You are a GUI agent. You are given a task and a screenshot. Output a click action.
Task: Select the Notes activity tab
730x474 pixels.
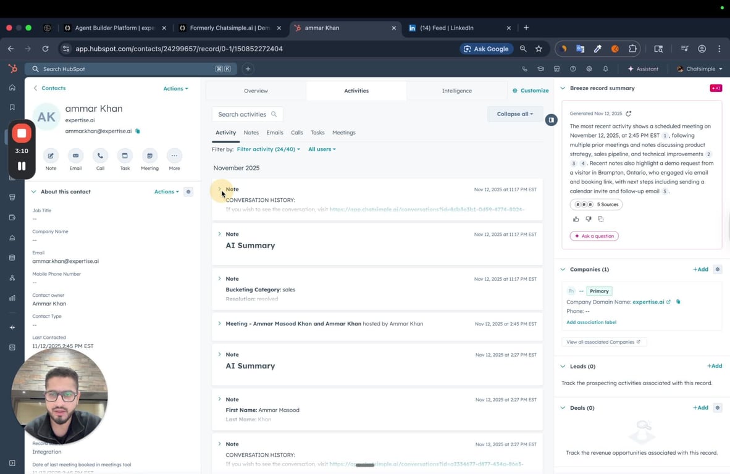[x=251, y=133]
